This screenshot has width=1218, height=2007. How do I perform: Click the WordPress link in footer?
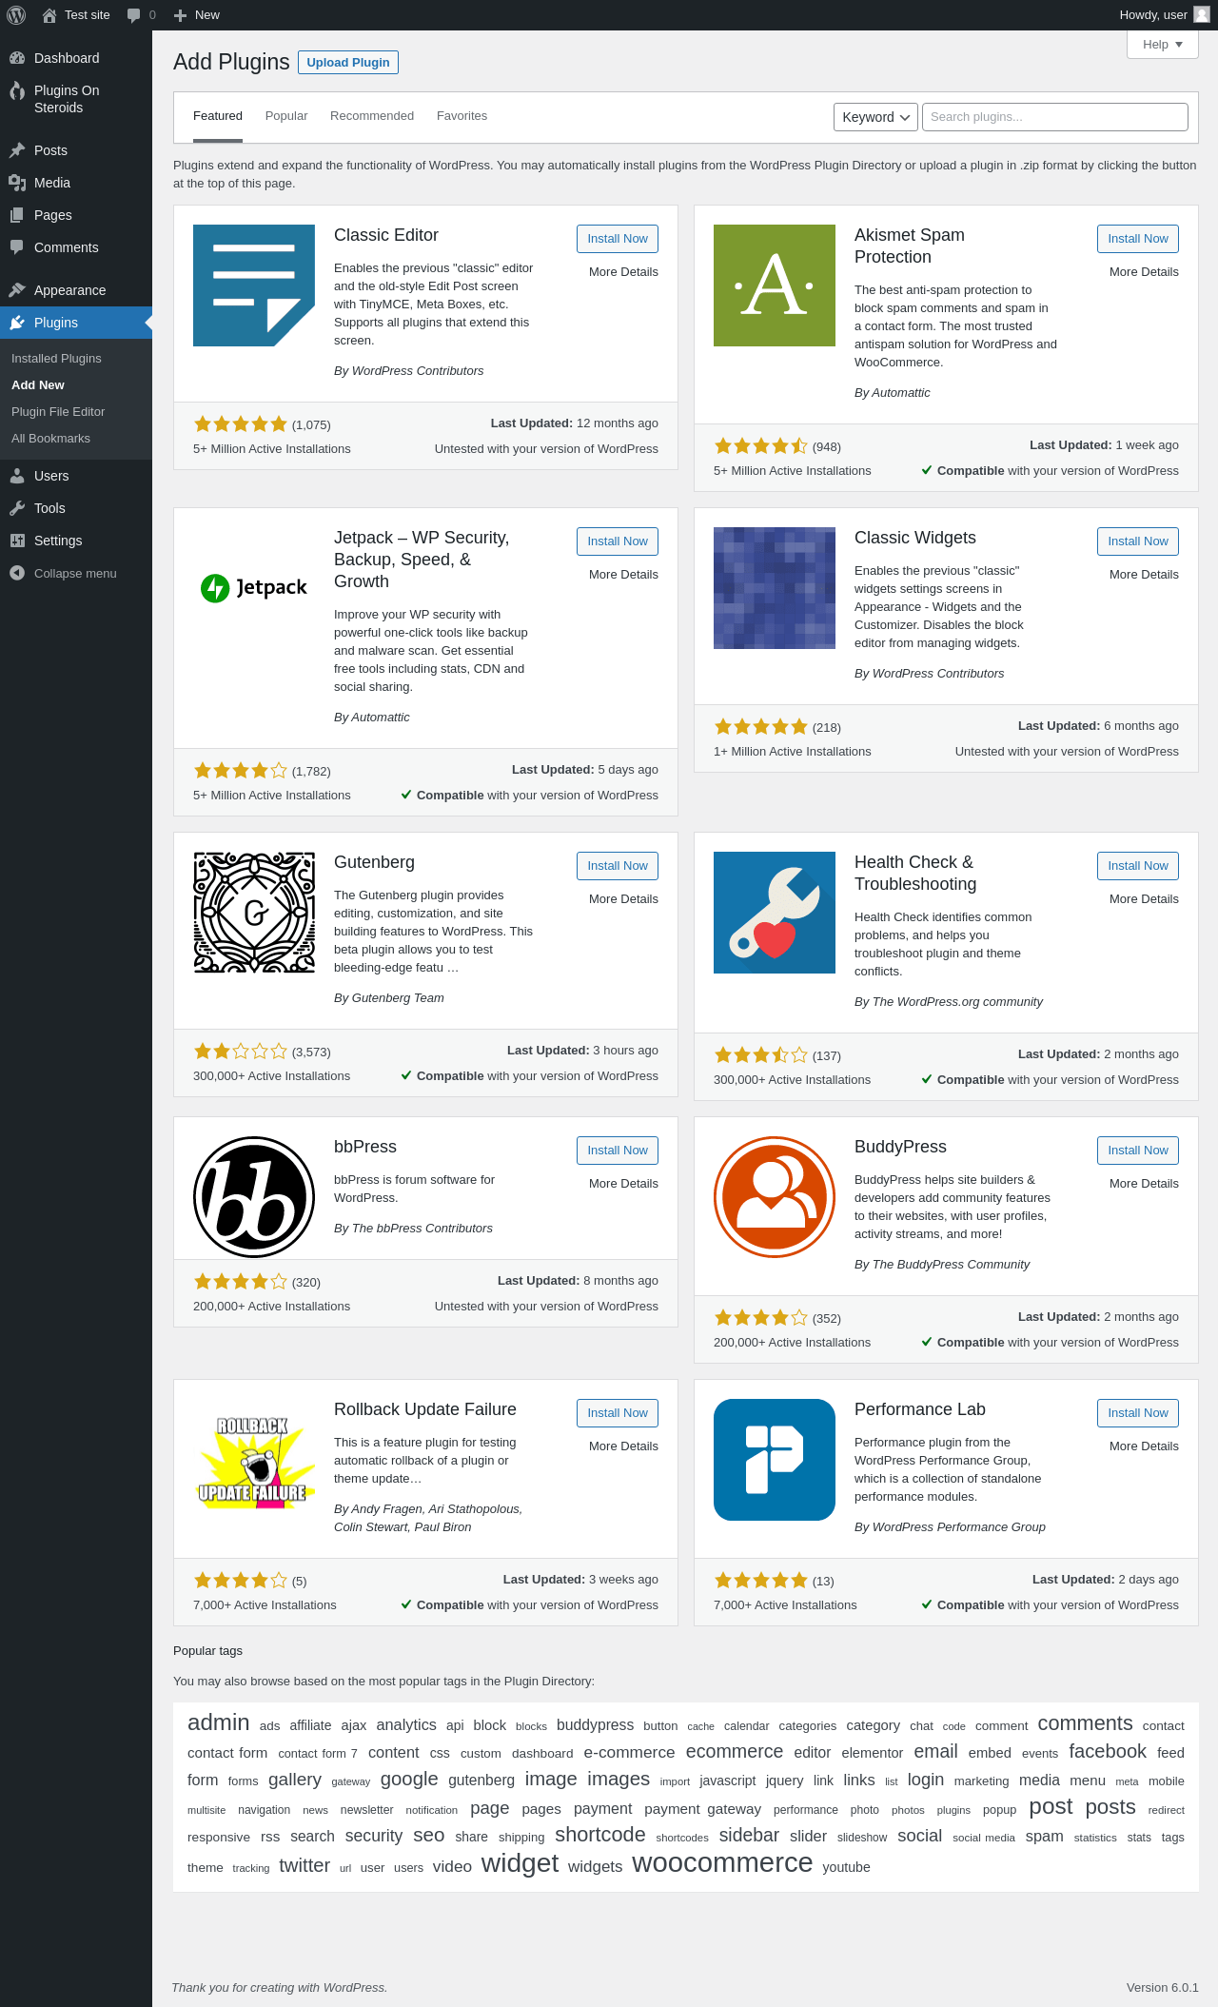[354, 1988]
